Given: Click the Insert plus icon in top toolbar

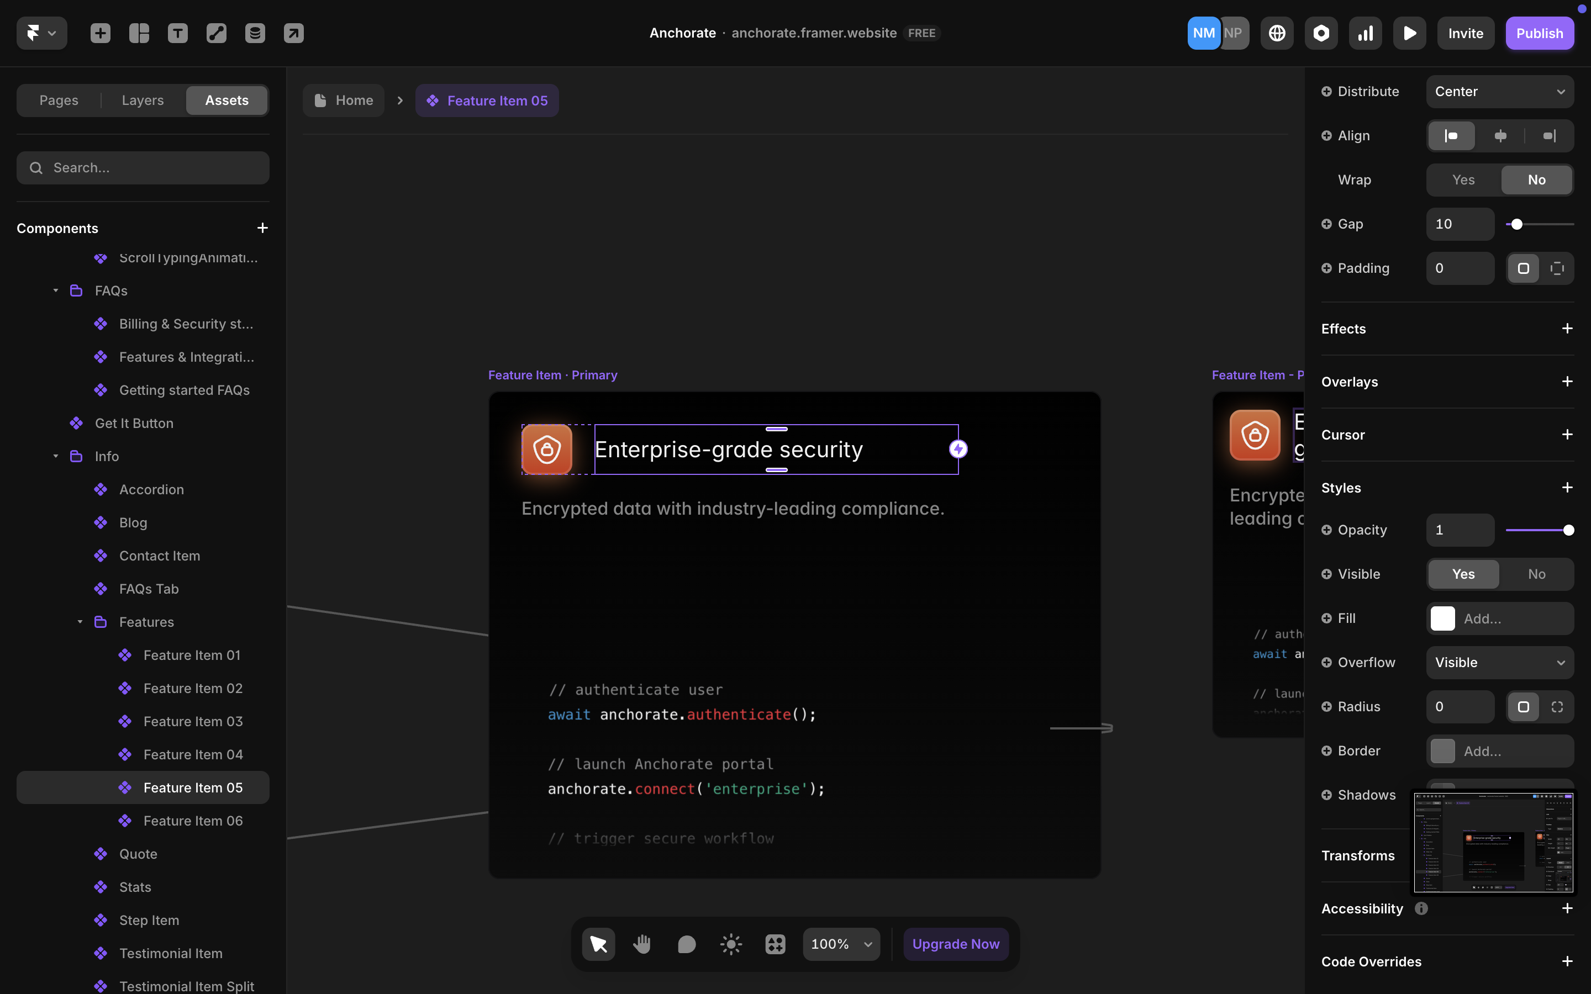Looking at the screenshot, I should click(x=100, y=33).
